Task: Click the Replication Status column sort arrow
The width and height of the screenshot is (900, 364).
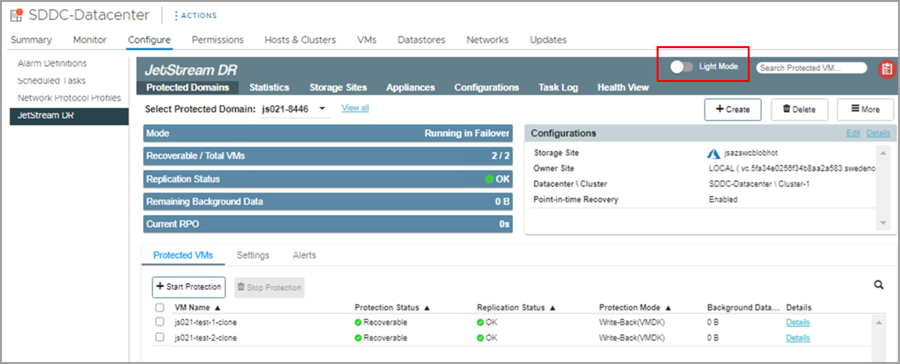Action: 553,307
